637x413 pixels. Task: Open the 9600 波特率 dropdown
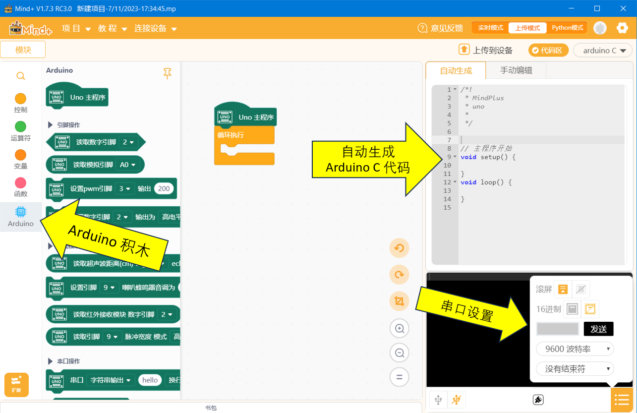[575, 349]
